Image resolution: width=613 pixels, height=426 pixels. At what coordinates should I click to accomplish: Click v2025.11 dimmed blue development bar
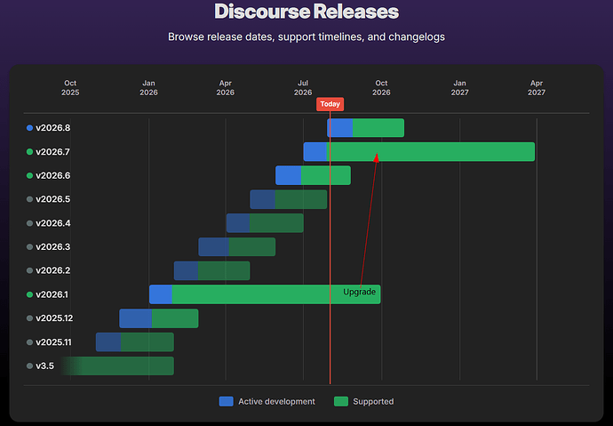[x=108, y=342]
